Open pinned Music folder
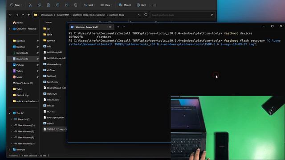The width and height of the screenshot is (285, 160). coord(19,77)
